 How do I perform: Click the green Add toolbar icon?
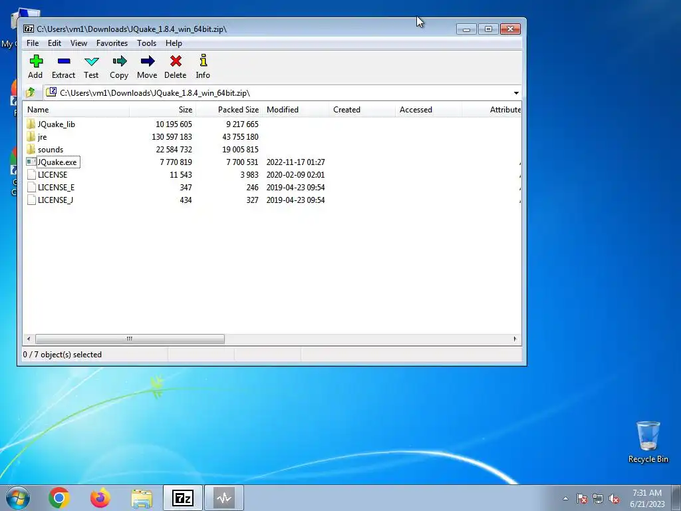click(x=36, y=61)
